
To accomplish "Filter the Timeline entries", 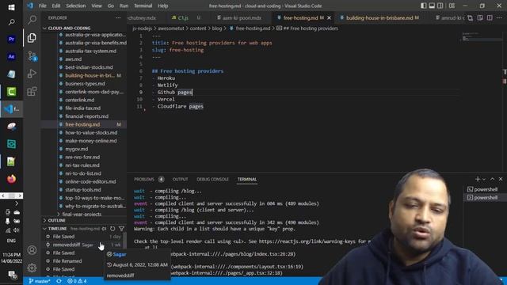I will [x=121, y=229].
